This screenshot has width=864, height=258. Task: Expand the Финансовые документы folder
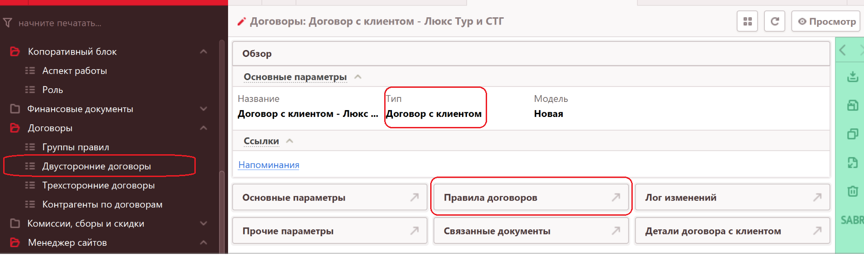[x=203, y=109]
